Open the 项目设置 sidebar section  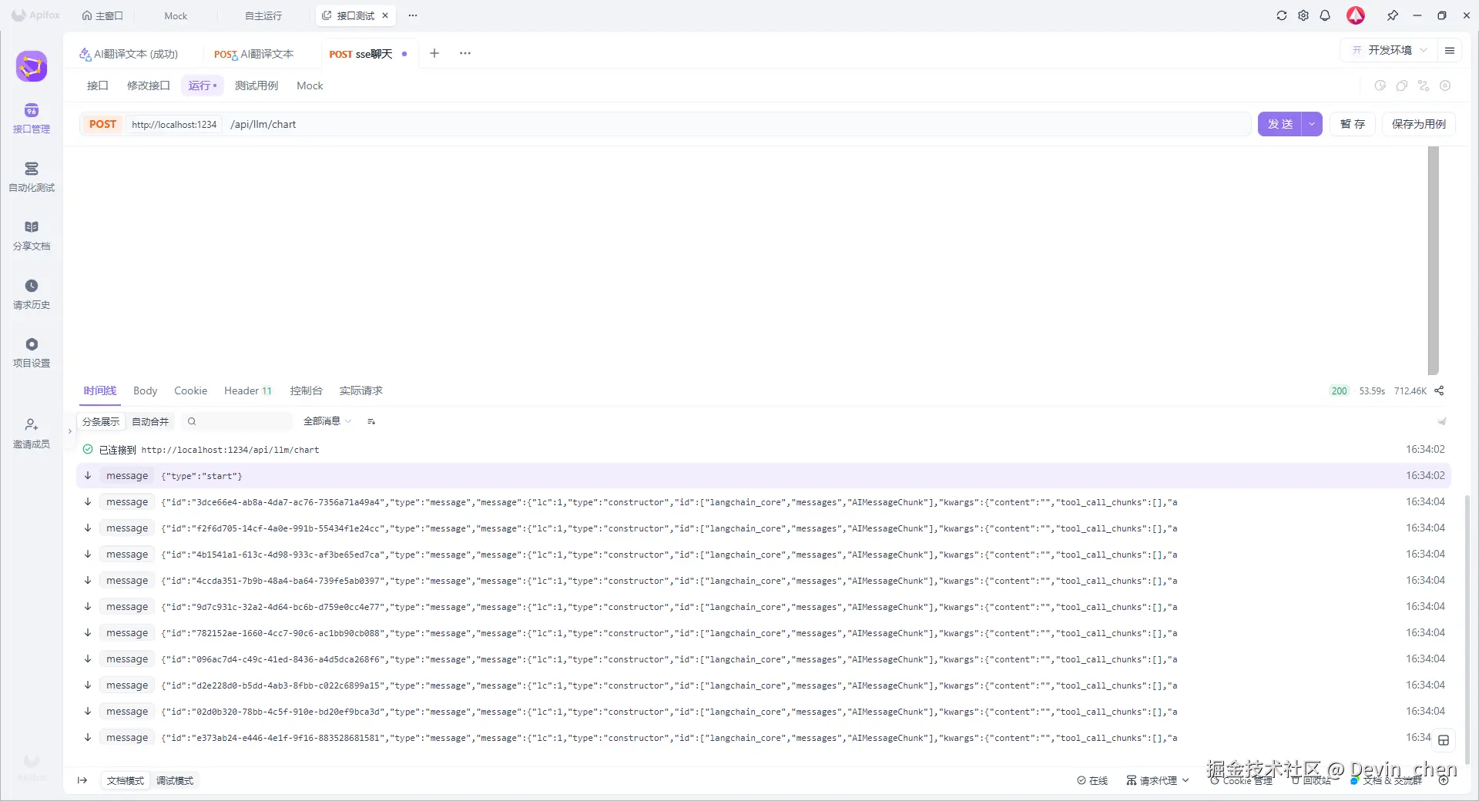(x=32, y=353)
